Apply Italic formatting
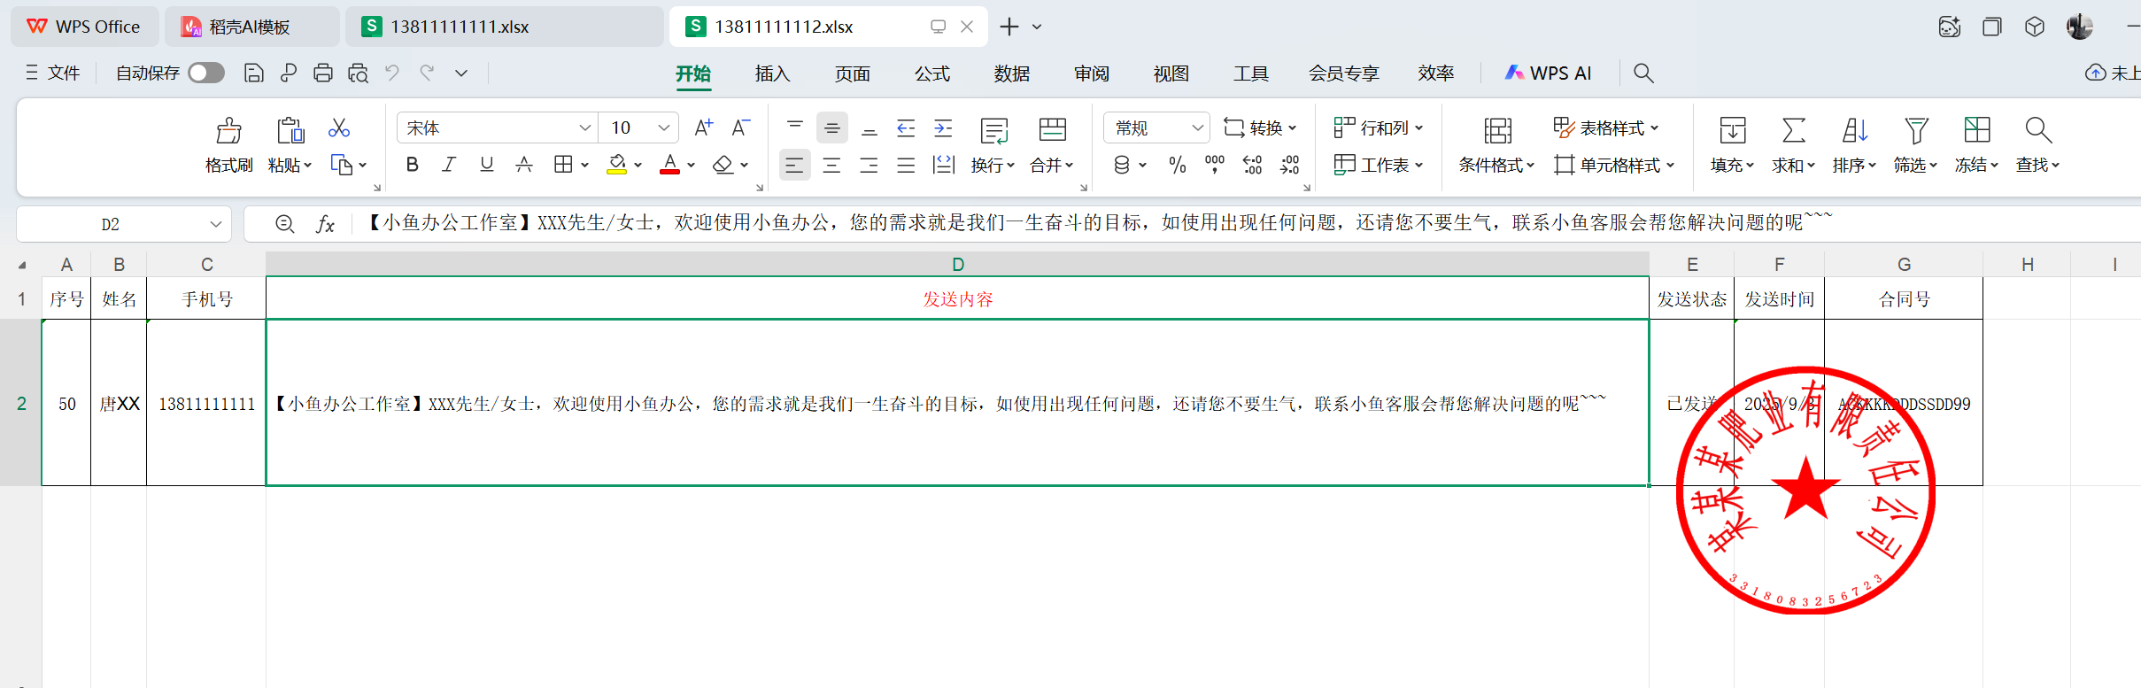This screenshot has width=2141, height=688. (449, 165)
